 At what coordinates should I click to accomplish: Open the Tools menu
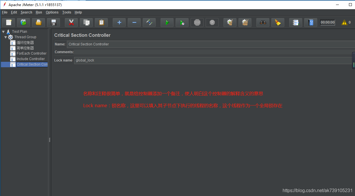67,12
